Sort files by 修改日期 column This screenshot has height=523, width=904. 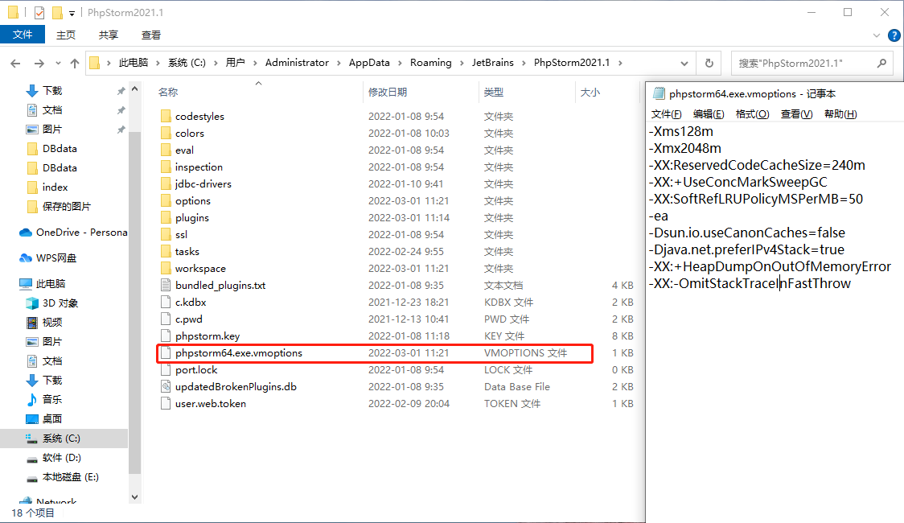click(388, 93)
